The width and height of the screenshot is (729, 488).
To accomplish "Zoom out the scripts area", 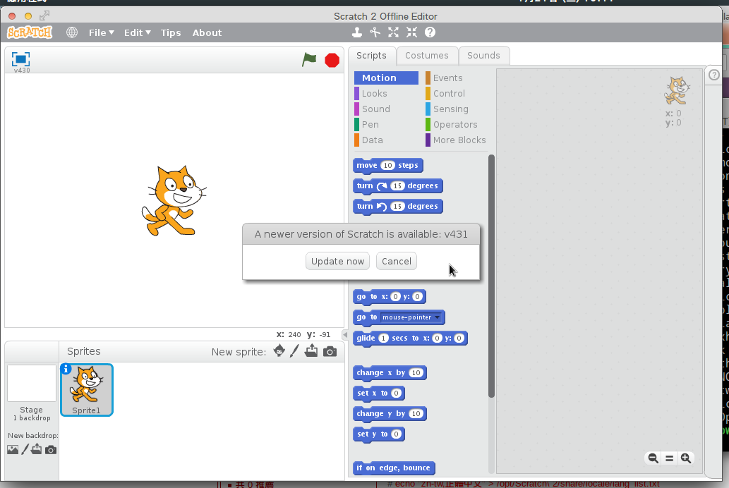I will point(653,458).
